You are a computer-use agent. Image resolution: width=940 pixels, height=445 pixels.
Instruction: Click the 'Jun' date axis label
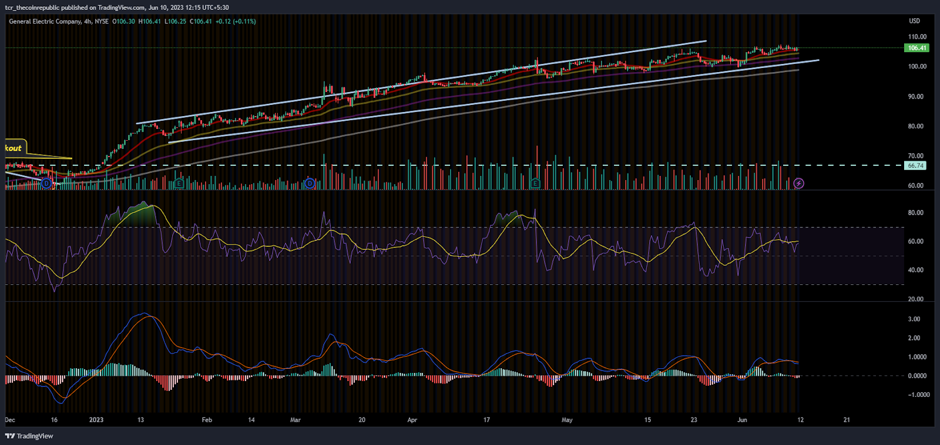click(x=742, y=420)
